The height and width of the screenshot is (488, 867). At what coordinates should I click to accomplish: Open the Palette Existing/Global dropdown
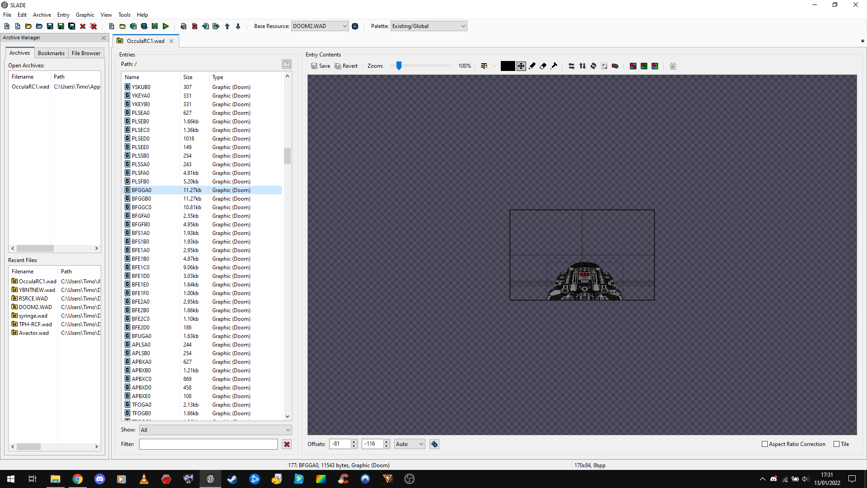[429, 26]
